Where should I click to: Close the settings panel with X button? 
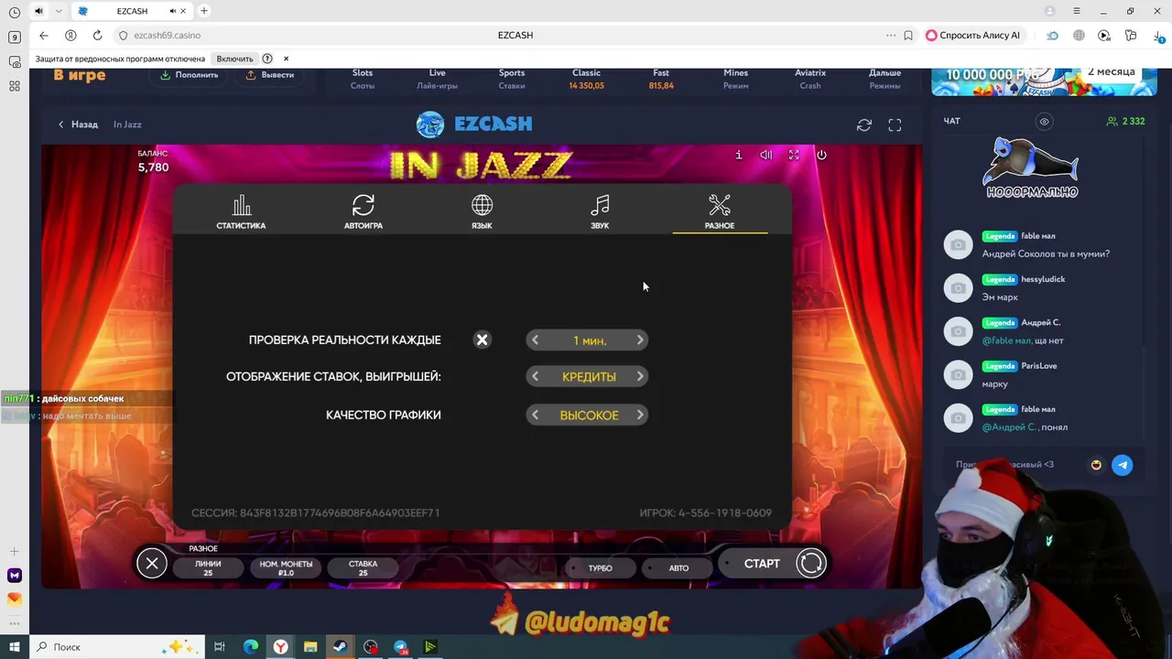coord(152,563)
